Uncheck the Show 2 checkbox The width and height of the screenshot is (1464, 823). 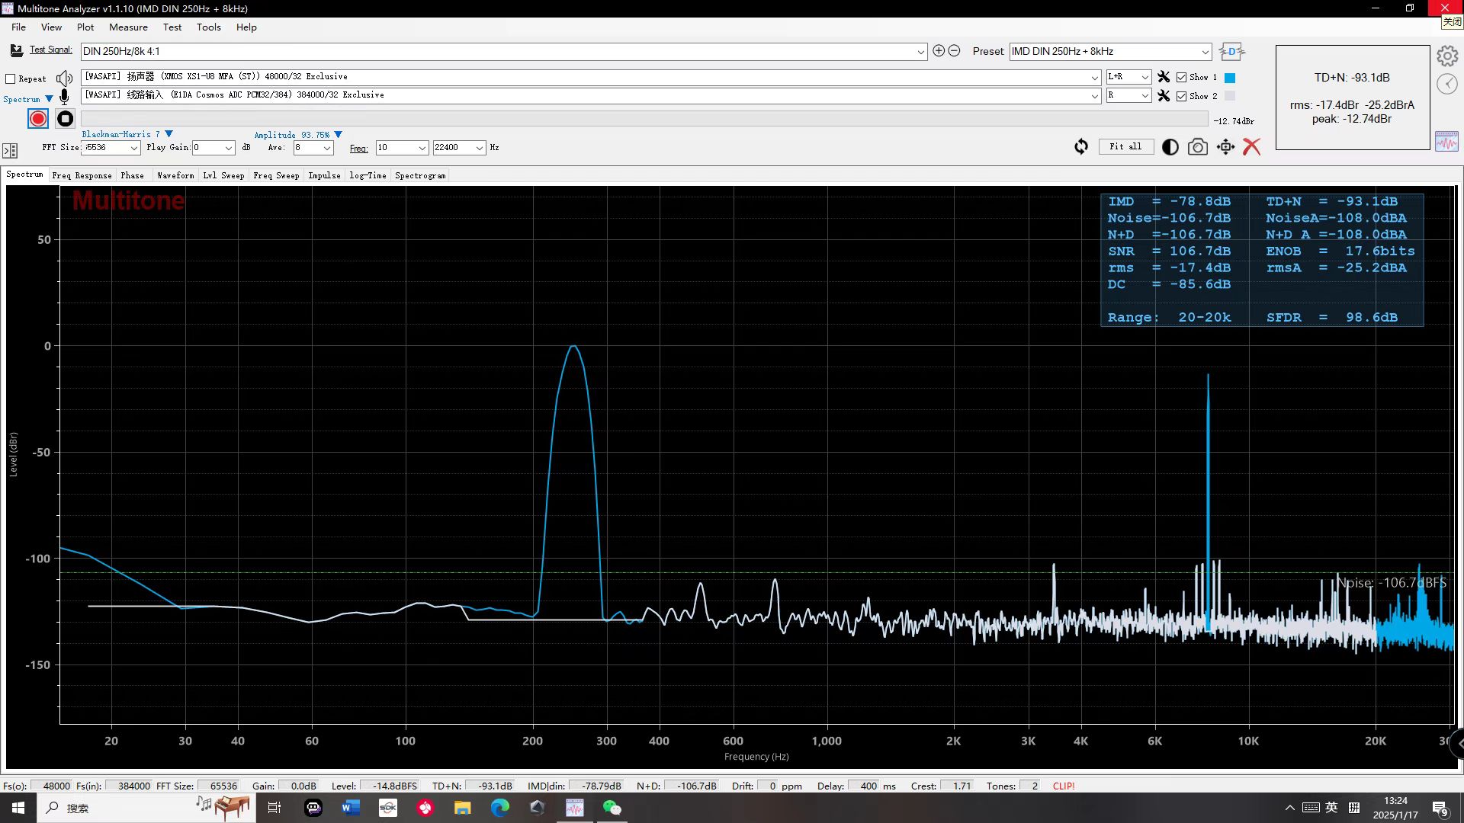[1181, 96]
